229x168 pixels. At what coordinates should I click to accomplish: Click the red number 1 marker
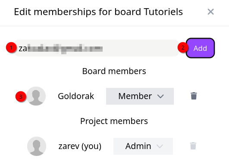pos(11,47)
